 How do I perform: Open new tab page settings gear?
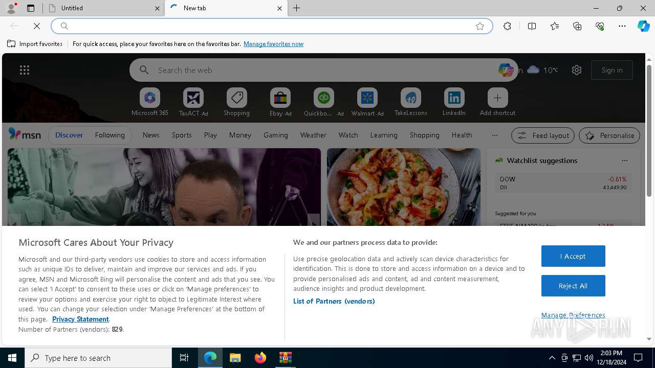coord(577,70)
